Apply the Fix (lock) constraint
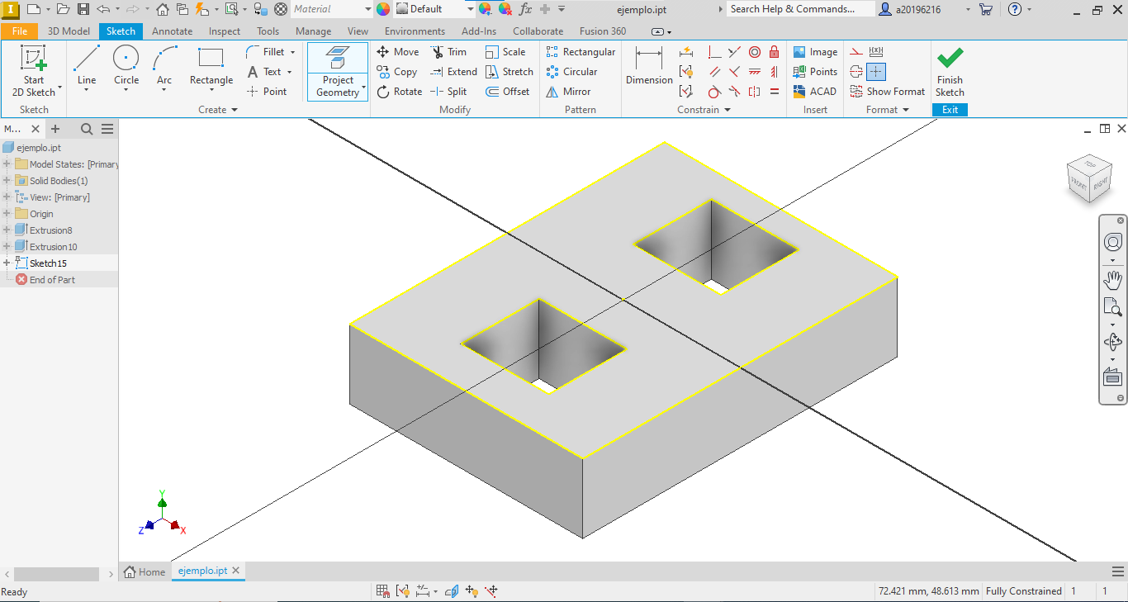 click(774, 52)
